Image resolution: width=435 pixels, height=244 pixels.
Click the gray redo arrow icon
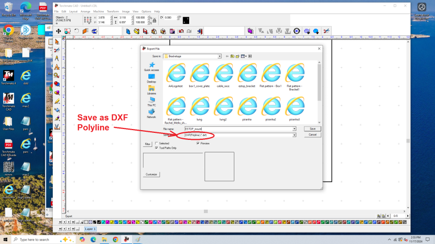click(x=189, y=31)
